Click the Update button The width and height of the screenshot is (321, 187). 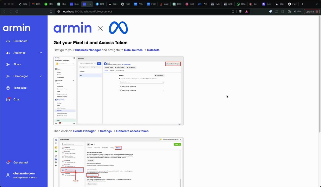[311, 12]
